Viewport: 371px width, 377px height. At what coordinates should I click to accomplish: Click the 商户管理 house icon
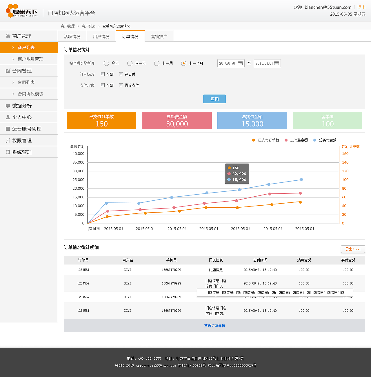pyautogui.click(x=8, y=36)
